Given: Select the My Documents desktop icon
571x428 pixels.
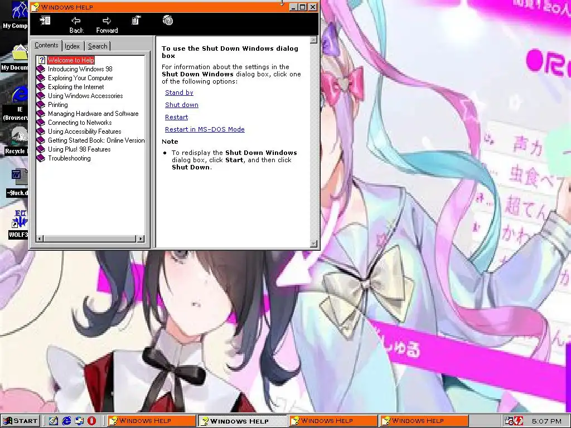Looking at the screenshot, I should coord(14,57).
